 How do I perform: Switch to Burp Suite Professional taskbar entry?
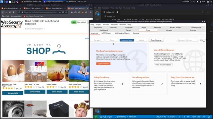(x=54, y=2)
